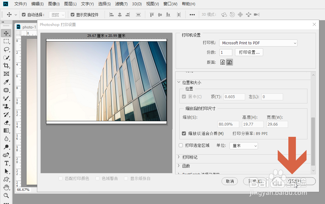
Task: Toggle the Auto-Select (自动选择) checkbox
Action: [x=23, y=15]
